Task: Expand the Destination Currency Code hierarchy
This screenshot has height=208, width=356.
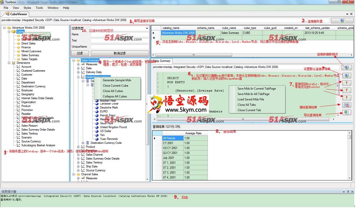Action: click(x=83, y=143)
